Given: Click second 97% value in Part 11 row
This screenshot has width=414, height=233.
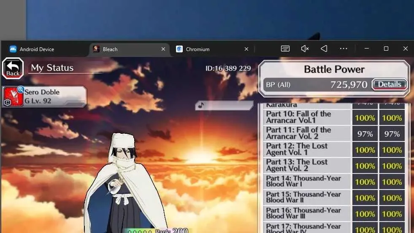Looking at the screenshot, I should coord(392,134).
